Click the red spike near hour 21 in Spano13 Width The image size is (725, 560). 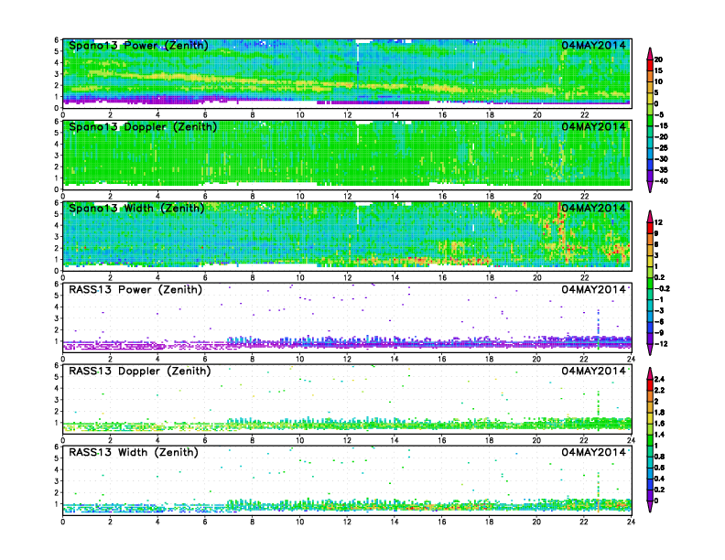pos(560,229)
